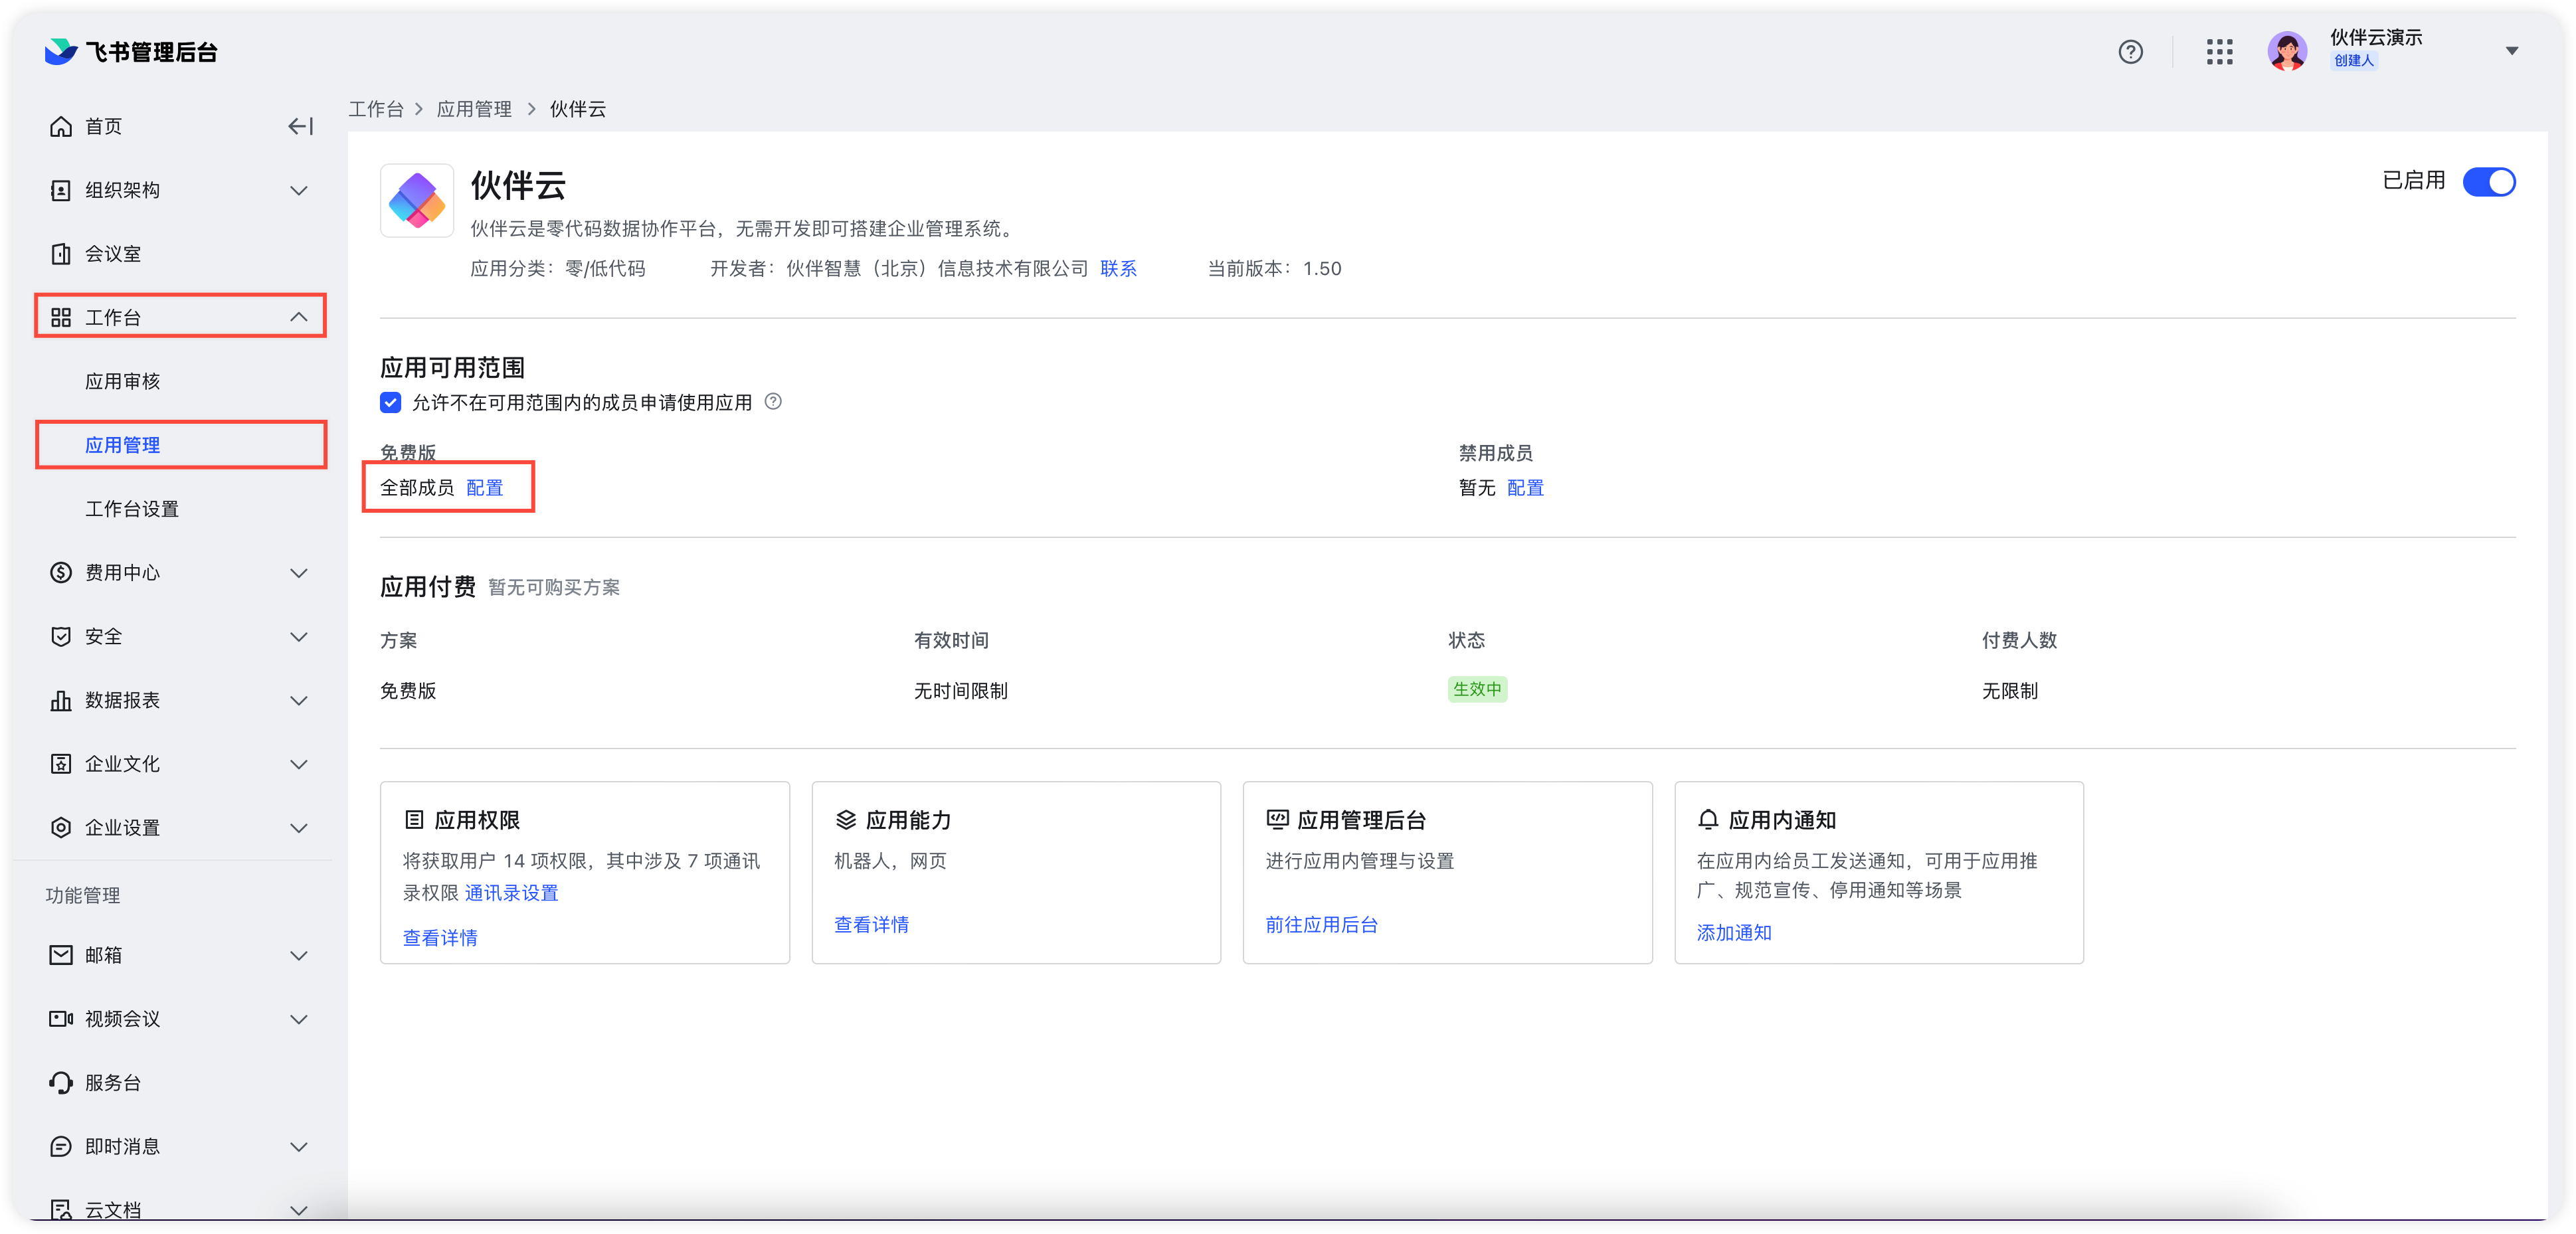Click the 会议室 door icon
The width and height of the screenshot is (2576, 1234).
coord(61,254)
